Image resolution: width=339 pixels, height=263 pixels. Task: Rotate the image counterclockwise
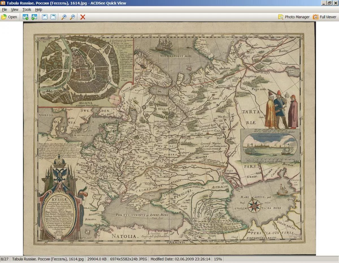coord(45,17)
